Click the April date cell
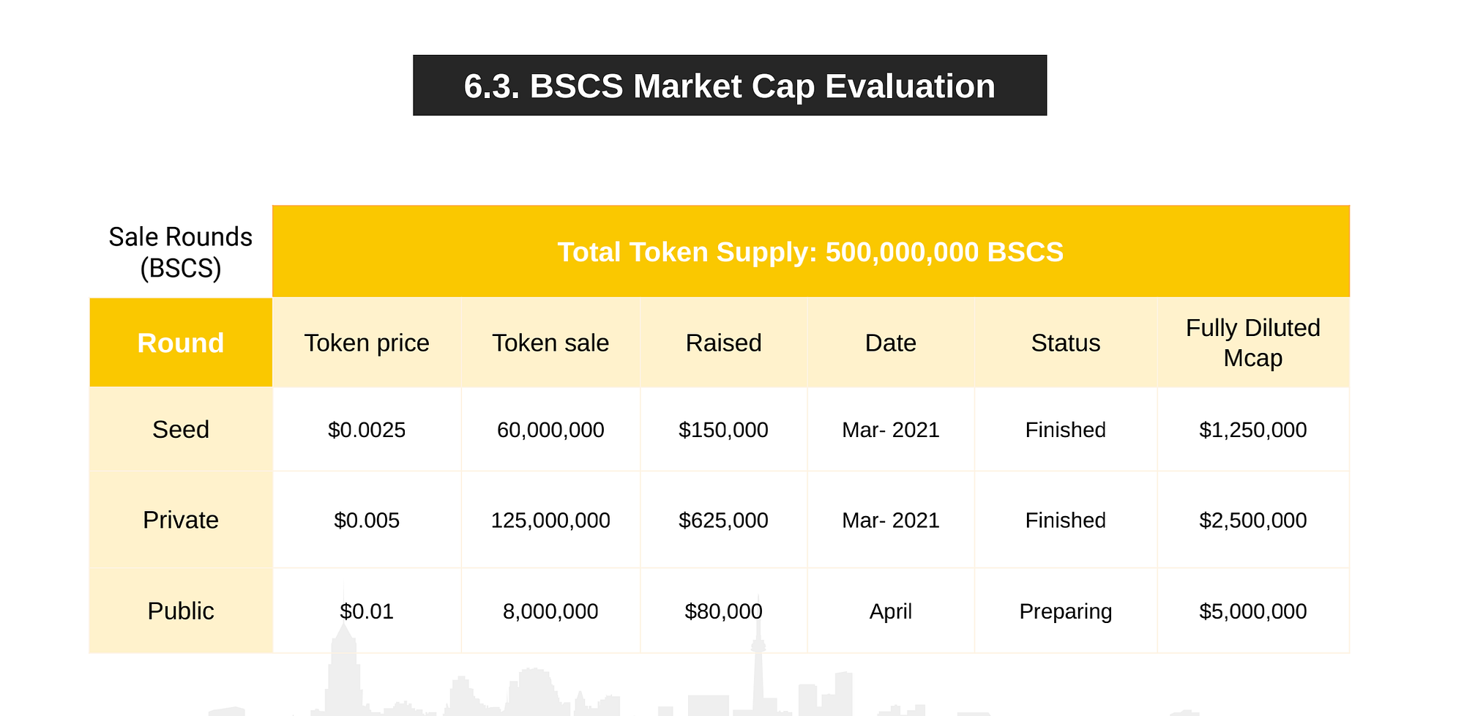This screenshot has width=1464, height=716. coord(891,611)
